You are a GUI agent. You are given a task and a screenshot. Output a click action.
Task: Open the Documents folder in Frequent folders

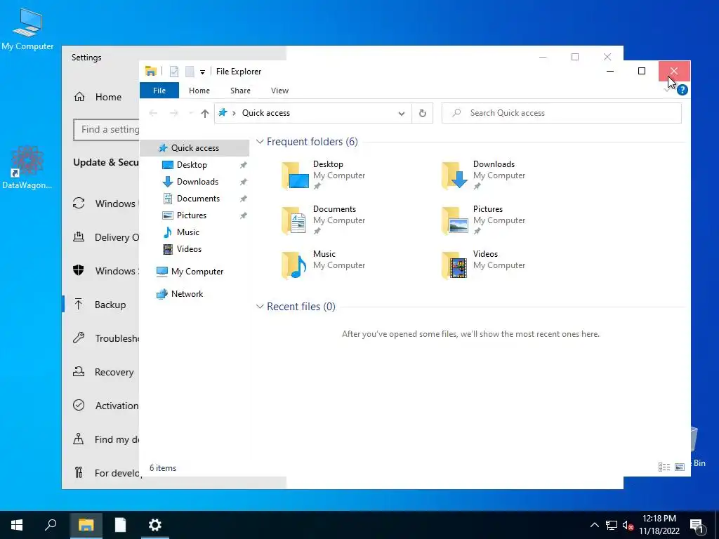coord(323,220)
